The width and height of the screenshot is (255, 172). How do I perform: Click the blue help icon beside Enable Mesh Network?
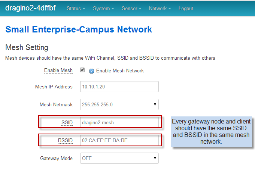pyautogui.click(x=92, y=71)
